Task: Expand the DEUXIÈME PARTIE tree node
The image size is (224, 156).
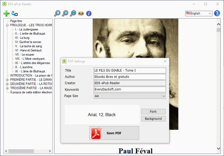Action: tap(7, 84)
